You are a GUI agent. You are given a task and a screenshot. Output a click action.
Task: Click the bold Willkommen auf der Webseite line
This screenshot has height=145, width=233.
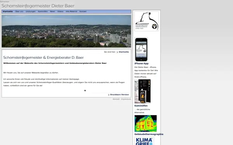pyautogui.click(x=55, y=63)
